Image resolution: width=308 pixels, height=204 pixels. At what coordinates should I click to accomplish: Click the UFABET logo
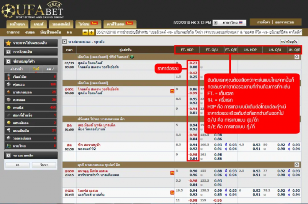[x=32, y=10]
